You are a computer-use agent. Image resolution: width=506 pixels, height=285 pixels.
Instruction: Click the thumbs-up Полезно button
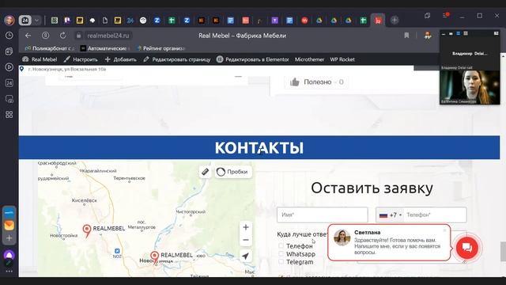tap(316, 82)
